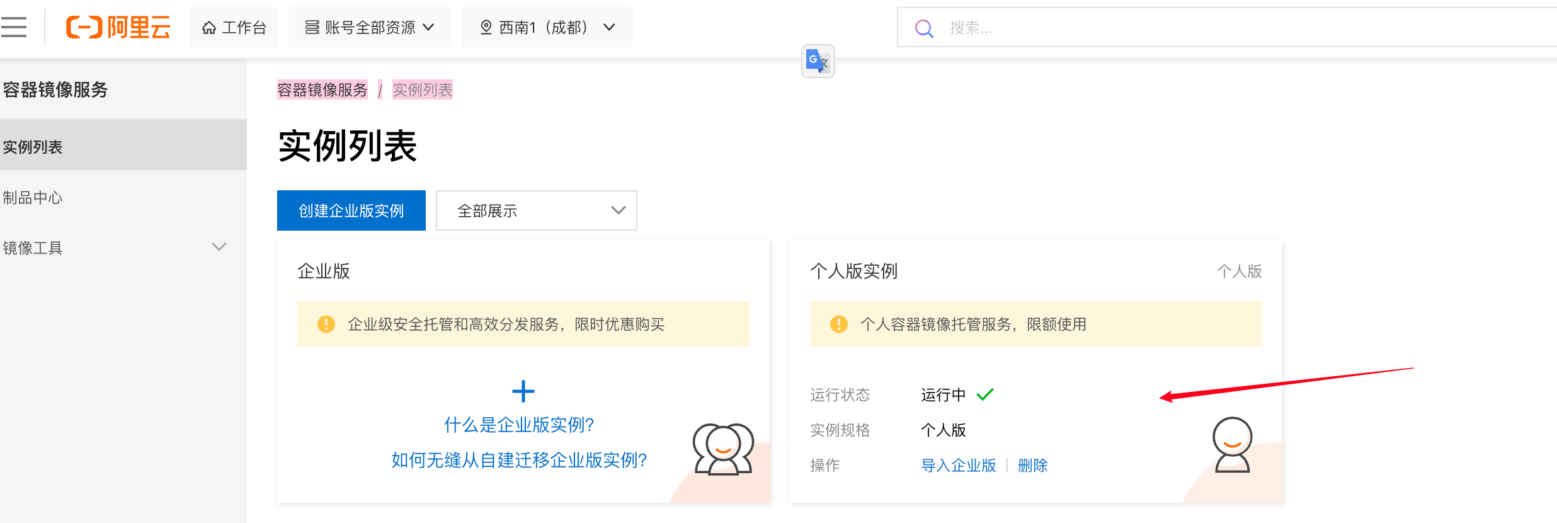
Task: Open the 工作台 workbench home button
Action: pyautogui.click(x=234, y=27)
